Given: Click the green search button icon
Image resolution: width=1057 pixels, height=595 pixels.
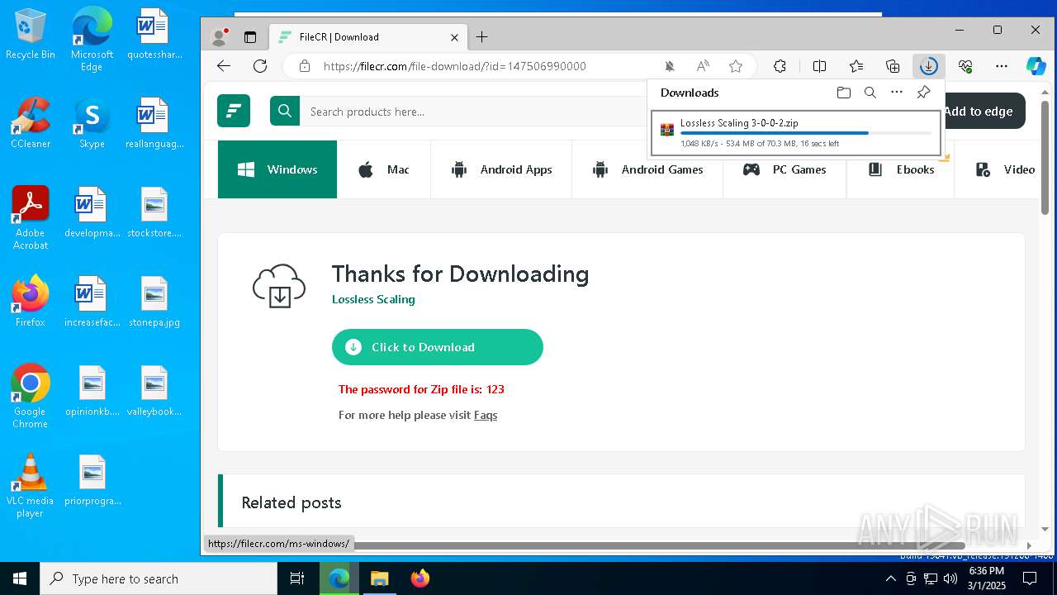Looking at the screenshot, I should pyautogui.click(x=285, y=111).
